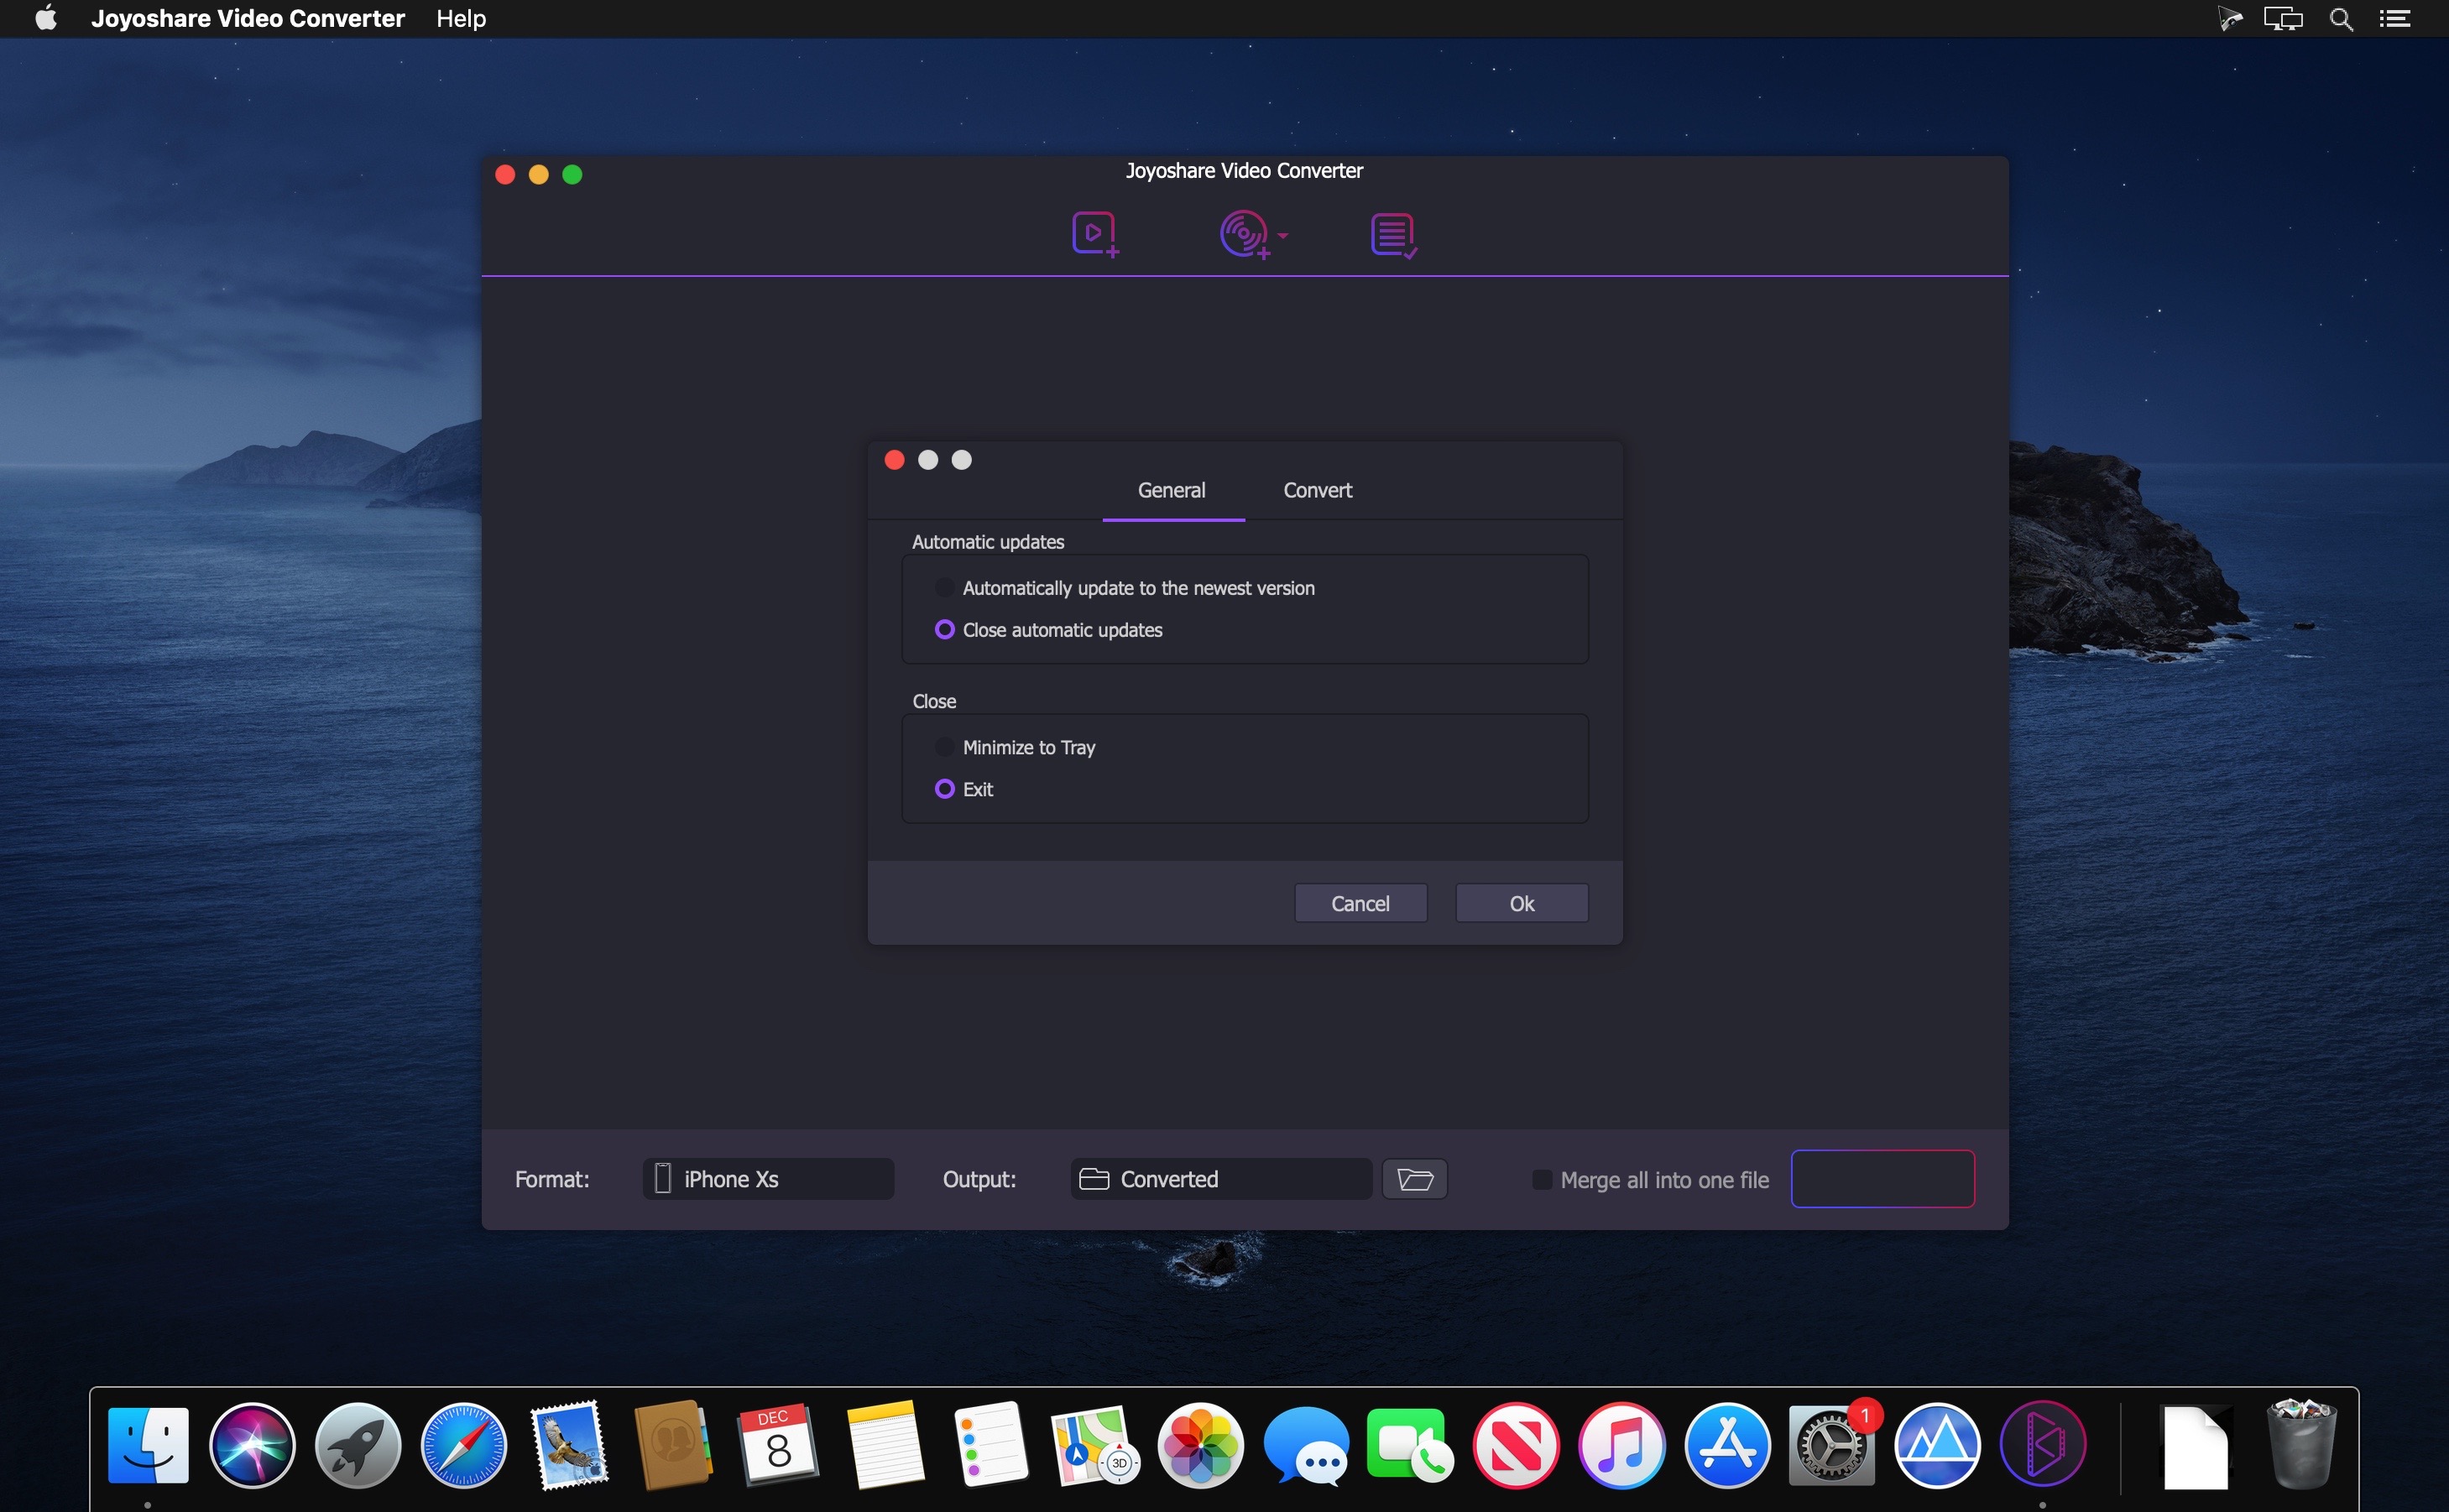The image size is (2449, 1512).
Task: Close the preferences dialog with its red button
Action: pos(894,460)
